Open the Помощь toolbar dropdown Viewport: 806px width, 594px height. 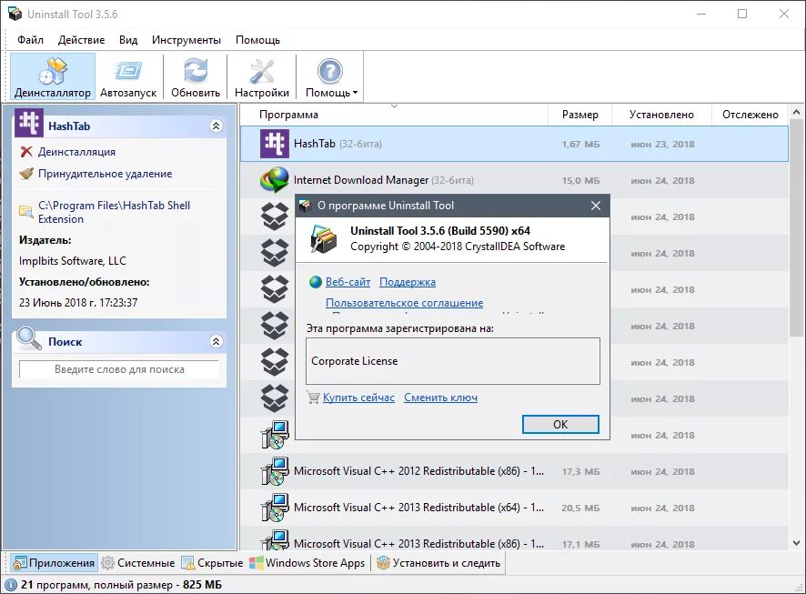(330, 77)
